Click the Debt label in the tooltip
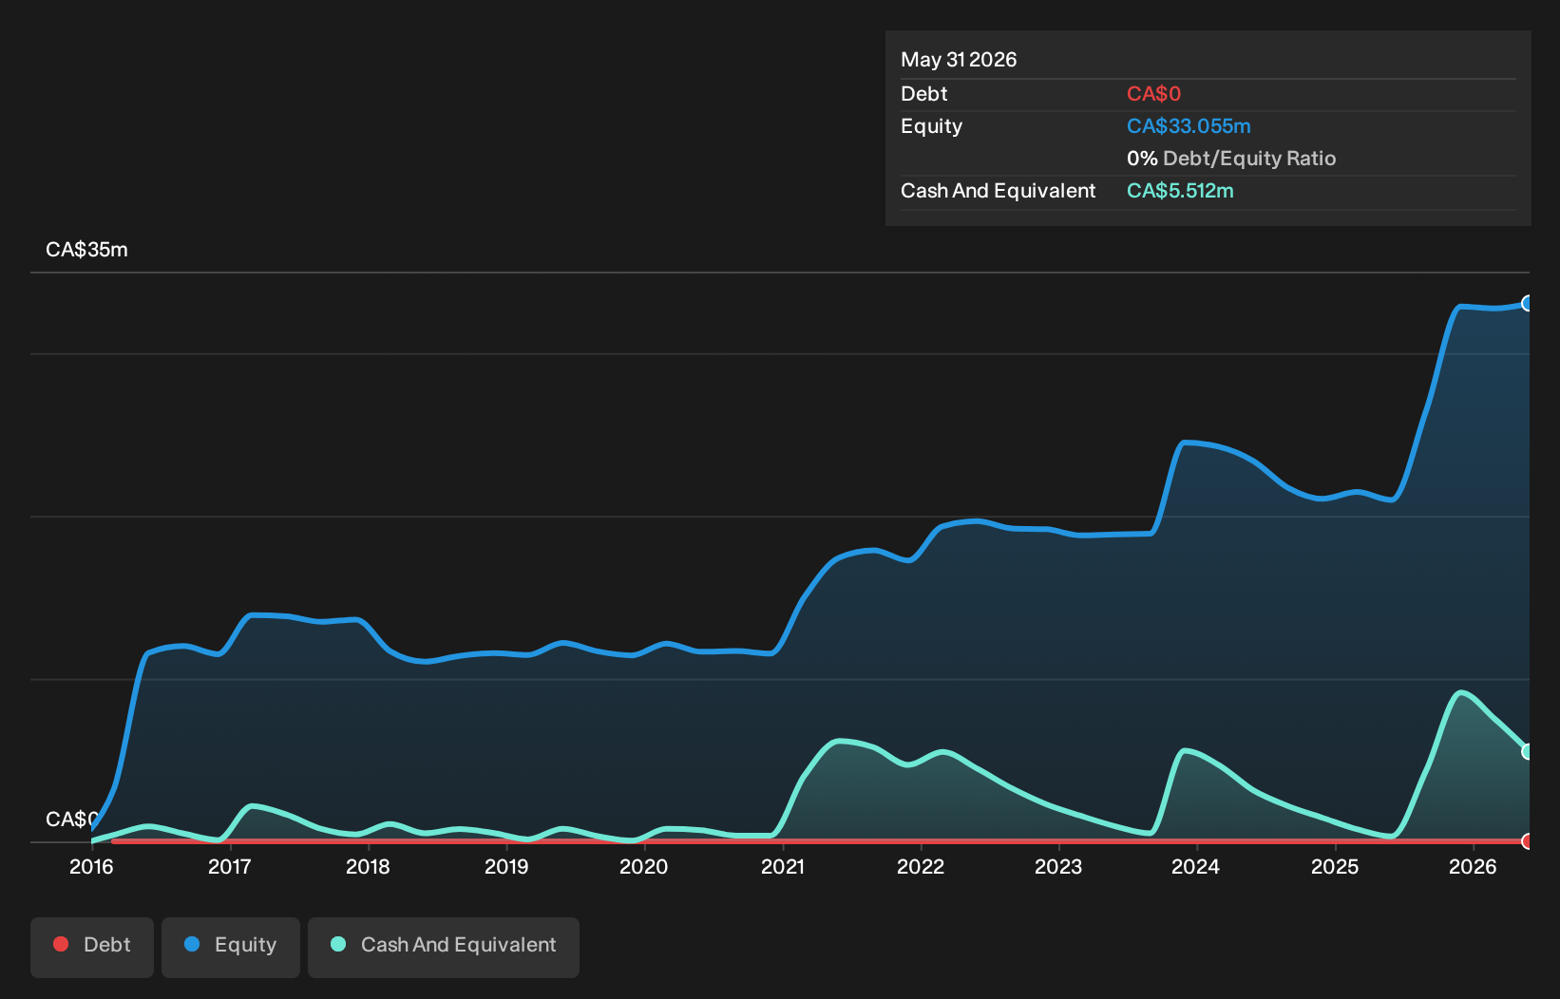1560x999 pixels. tap(924, 94)
